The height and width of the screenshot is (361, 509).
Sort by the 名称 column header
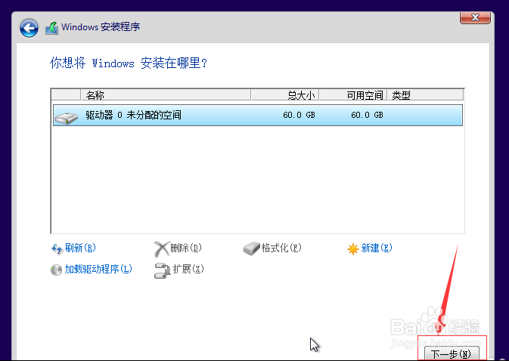tap(166, 95)
